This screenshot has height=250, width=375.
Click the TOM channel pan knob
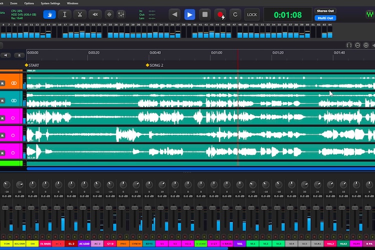click(x=6, y=184)
